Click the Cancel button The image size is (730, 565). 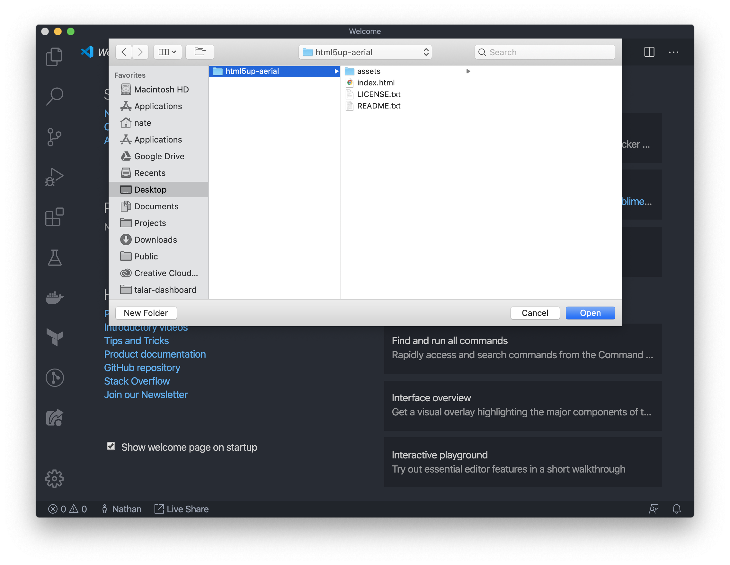(x=535, y=313)
